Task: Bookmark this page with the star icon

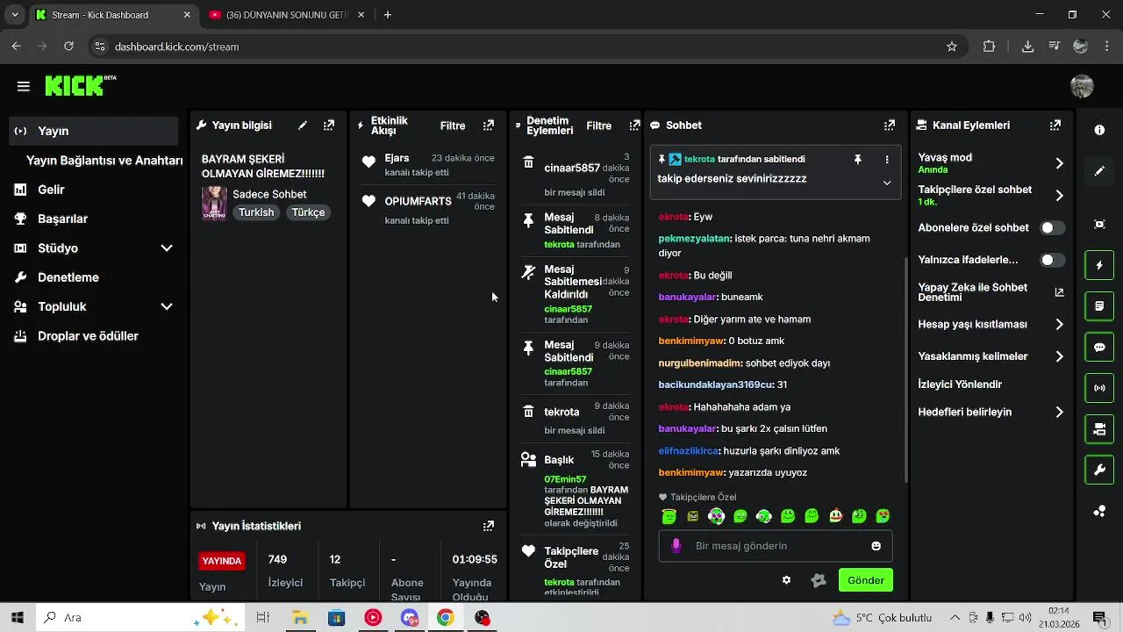Action: 952,47
